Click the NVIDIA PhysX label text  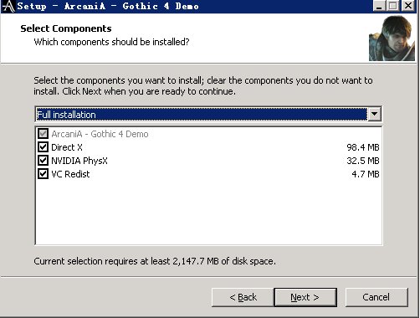pyautogui.click(x=79, y=161)
